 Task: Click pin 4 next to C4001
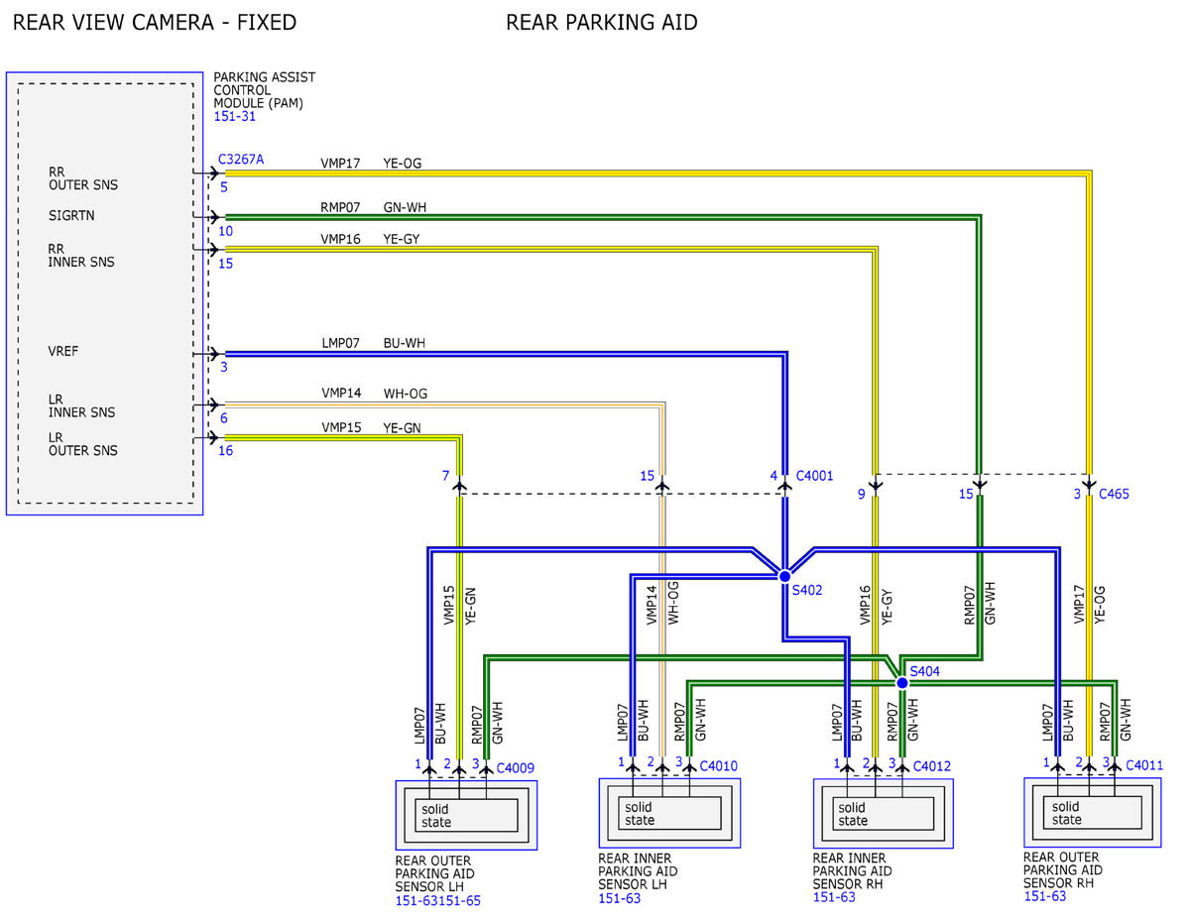point(773,476)
